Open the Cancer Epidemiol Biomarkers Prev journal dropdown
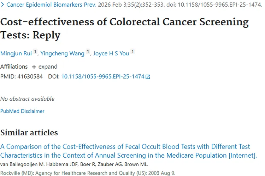The image size is (265, 176). 48,5
